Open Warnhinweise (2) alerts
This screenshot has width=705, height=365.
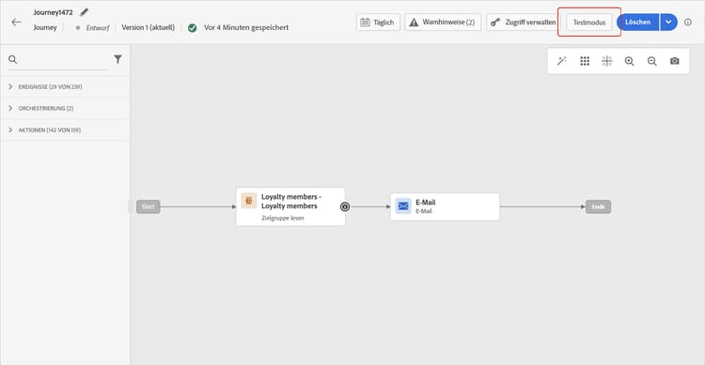point(443,22)
